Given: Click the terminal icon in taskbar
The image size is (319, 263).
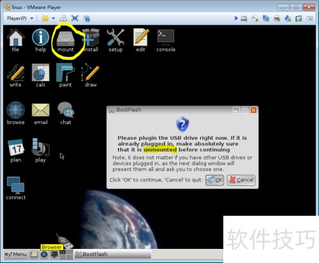Looking at the screenshot, I should [x=54, y=255].
